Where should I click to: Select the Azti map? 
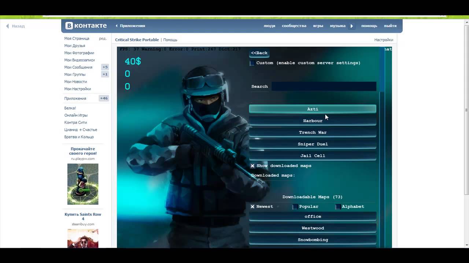pyautogui.click(x=313, y=109)
